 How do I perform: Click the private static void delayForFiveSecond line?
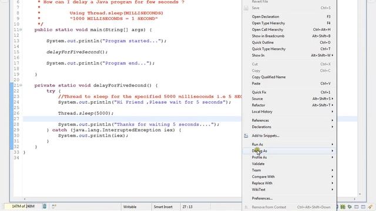tap(96, 86)
